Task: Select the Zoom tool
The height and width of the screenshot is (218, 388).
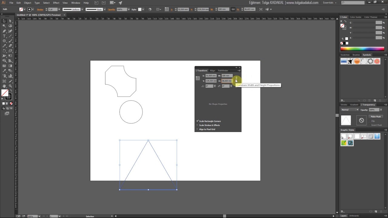Action: point(10,86)
